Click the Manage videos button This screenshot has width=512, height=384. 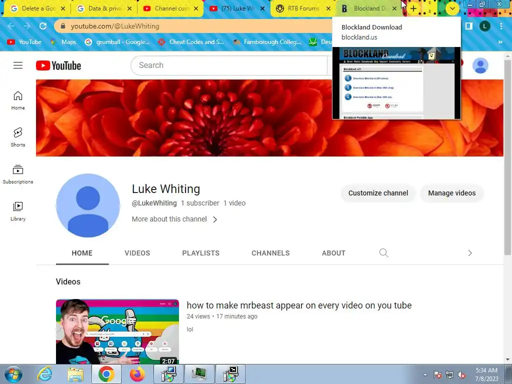coord(451,193)
